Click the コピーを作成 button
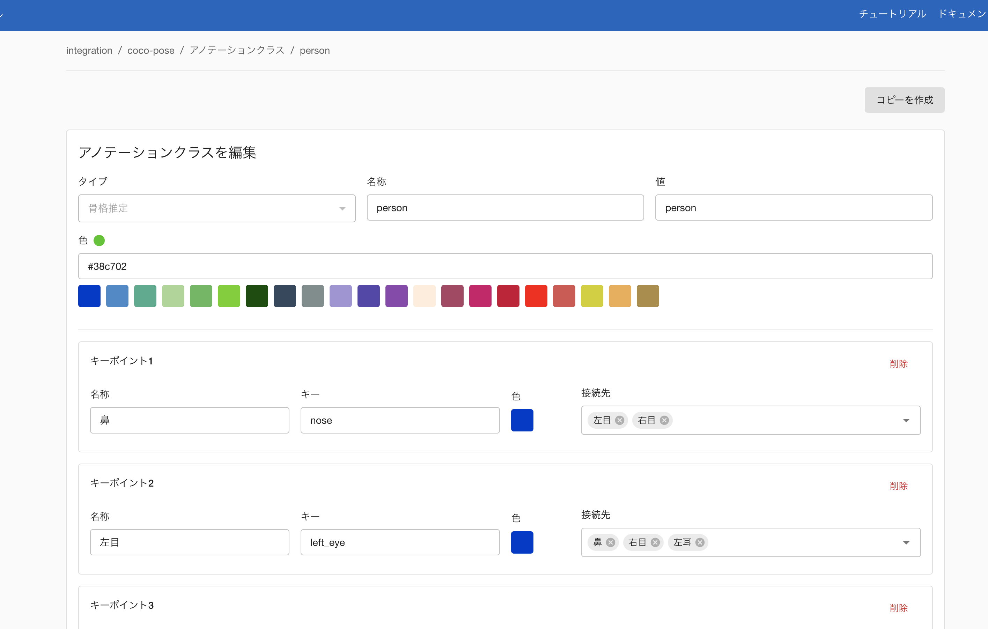 pyautogui.click(x=904, y=100)
